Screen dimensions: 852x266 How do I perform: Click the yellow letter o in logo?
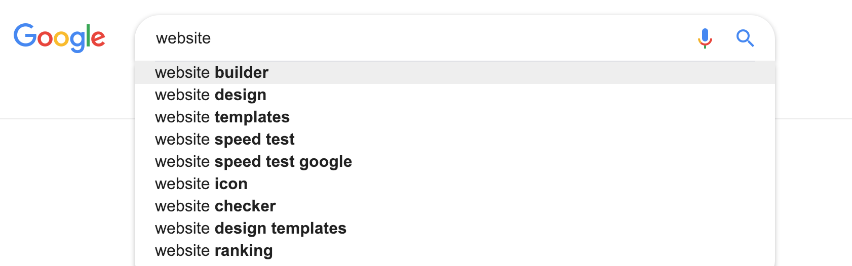(x=62, y=39)
